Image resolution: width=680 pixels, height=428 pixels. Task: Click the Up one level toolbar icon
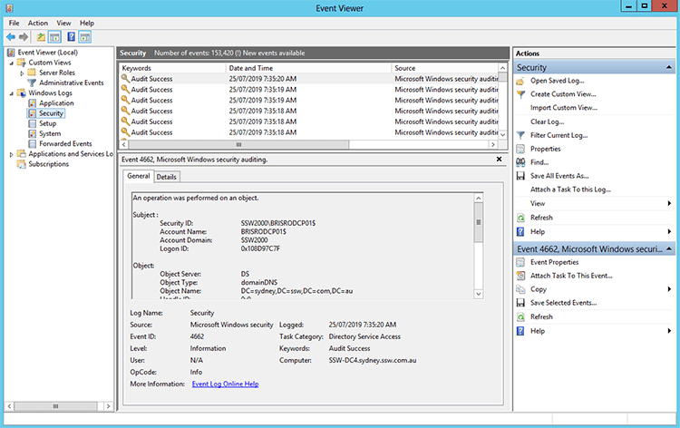click(40, 37)
